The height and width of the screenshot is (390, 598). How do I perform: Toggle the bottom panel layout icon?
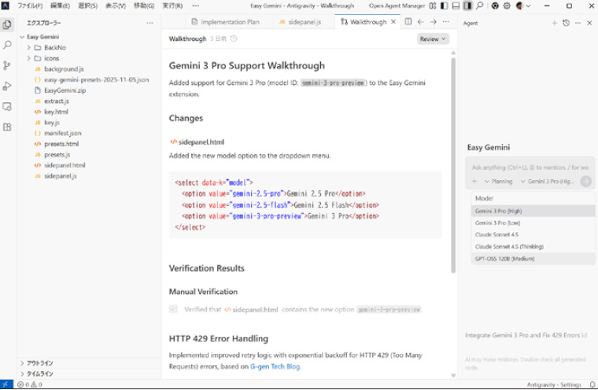pyautogui.click(x=456, y=6)
